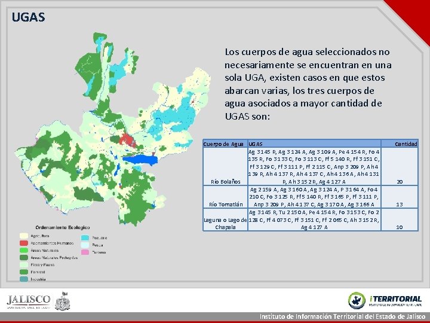Click the teal Industria legend swatch
The height and width of the screenshot is (323, 430).
[x=24, y=279]
